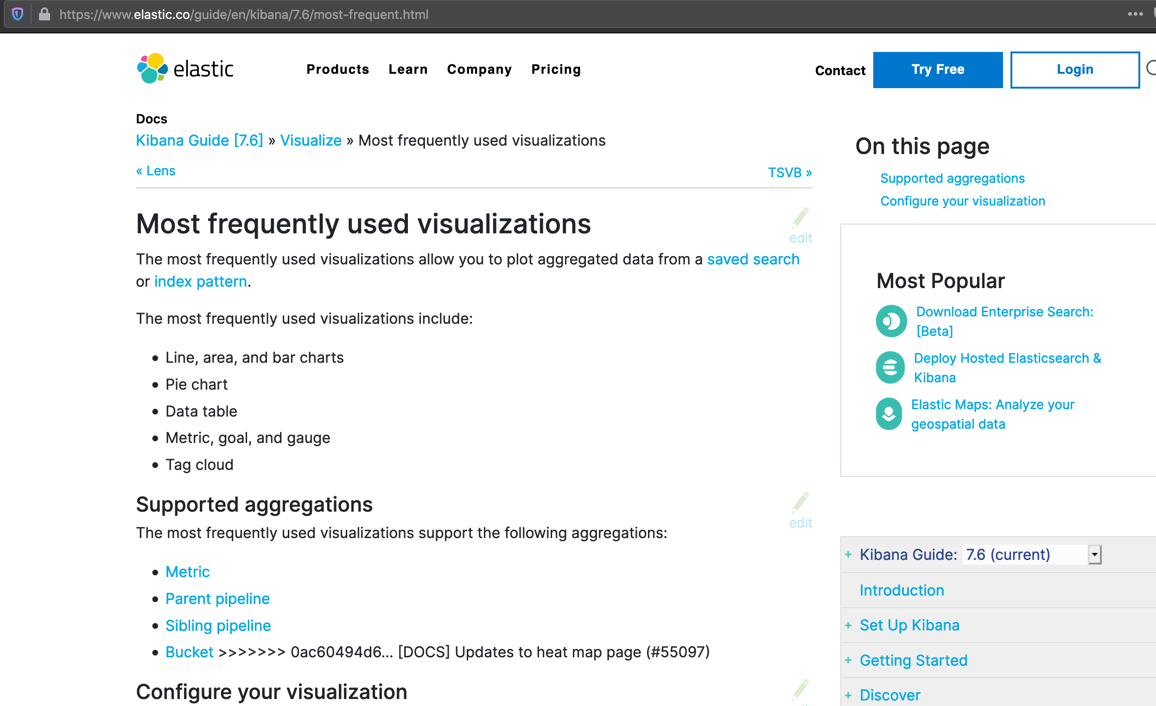Open the Visualize breadcrumb link
This screenshot has width=1156, height=706.
click(311, 141)
